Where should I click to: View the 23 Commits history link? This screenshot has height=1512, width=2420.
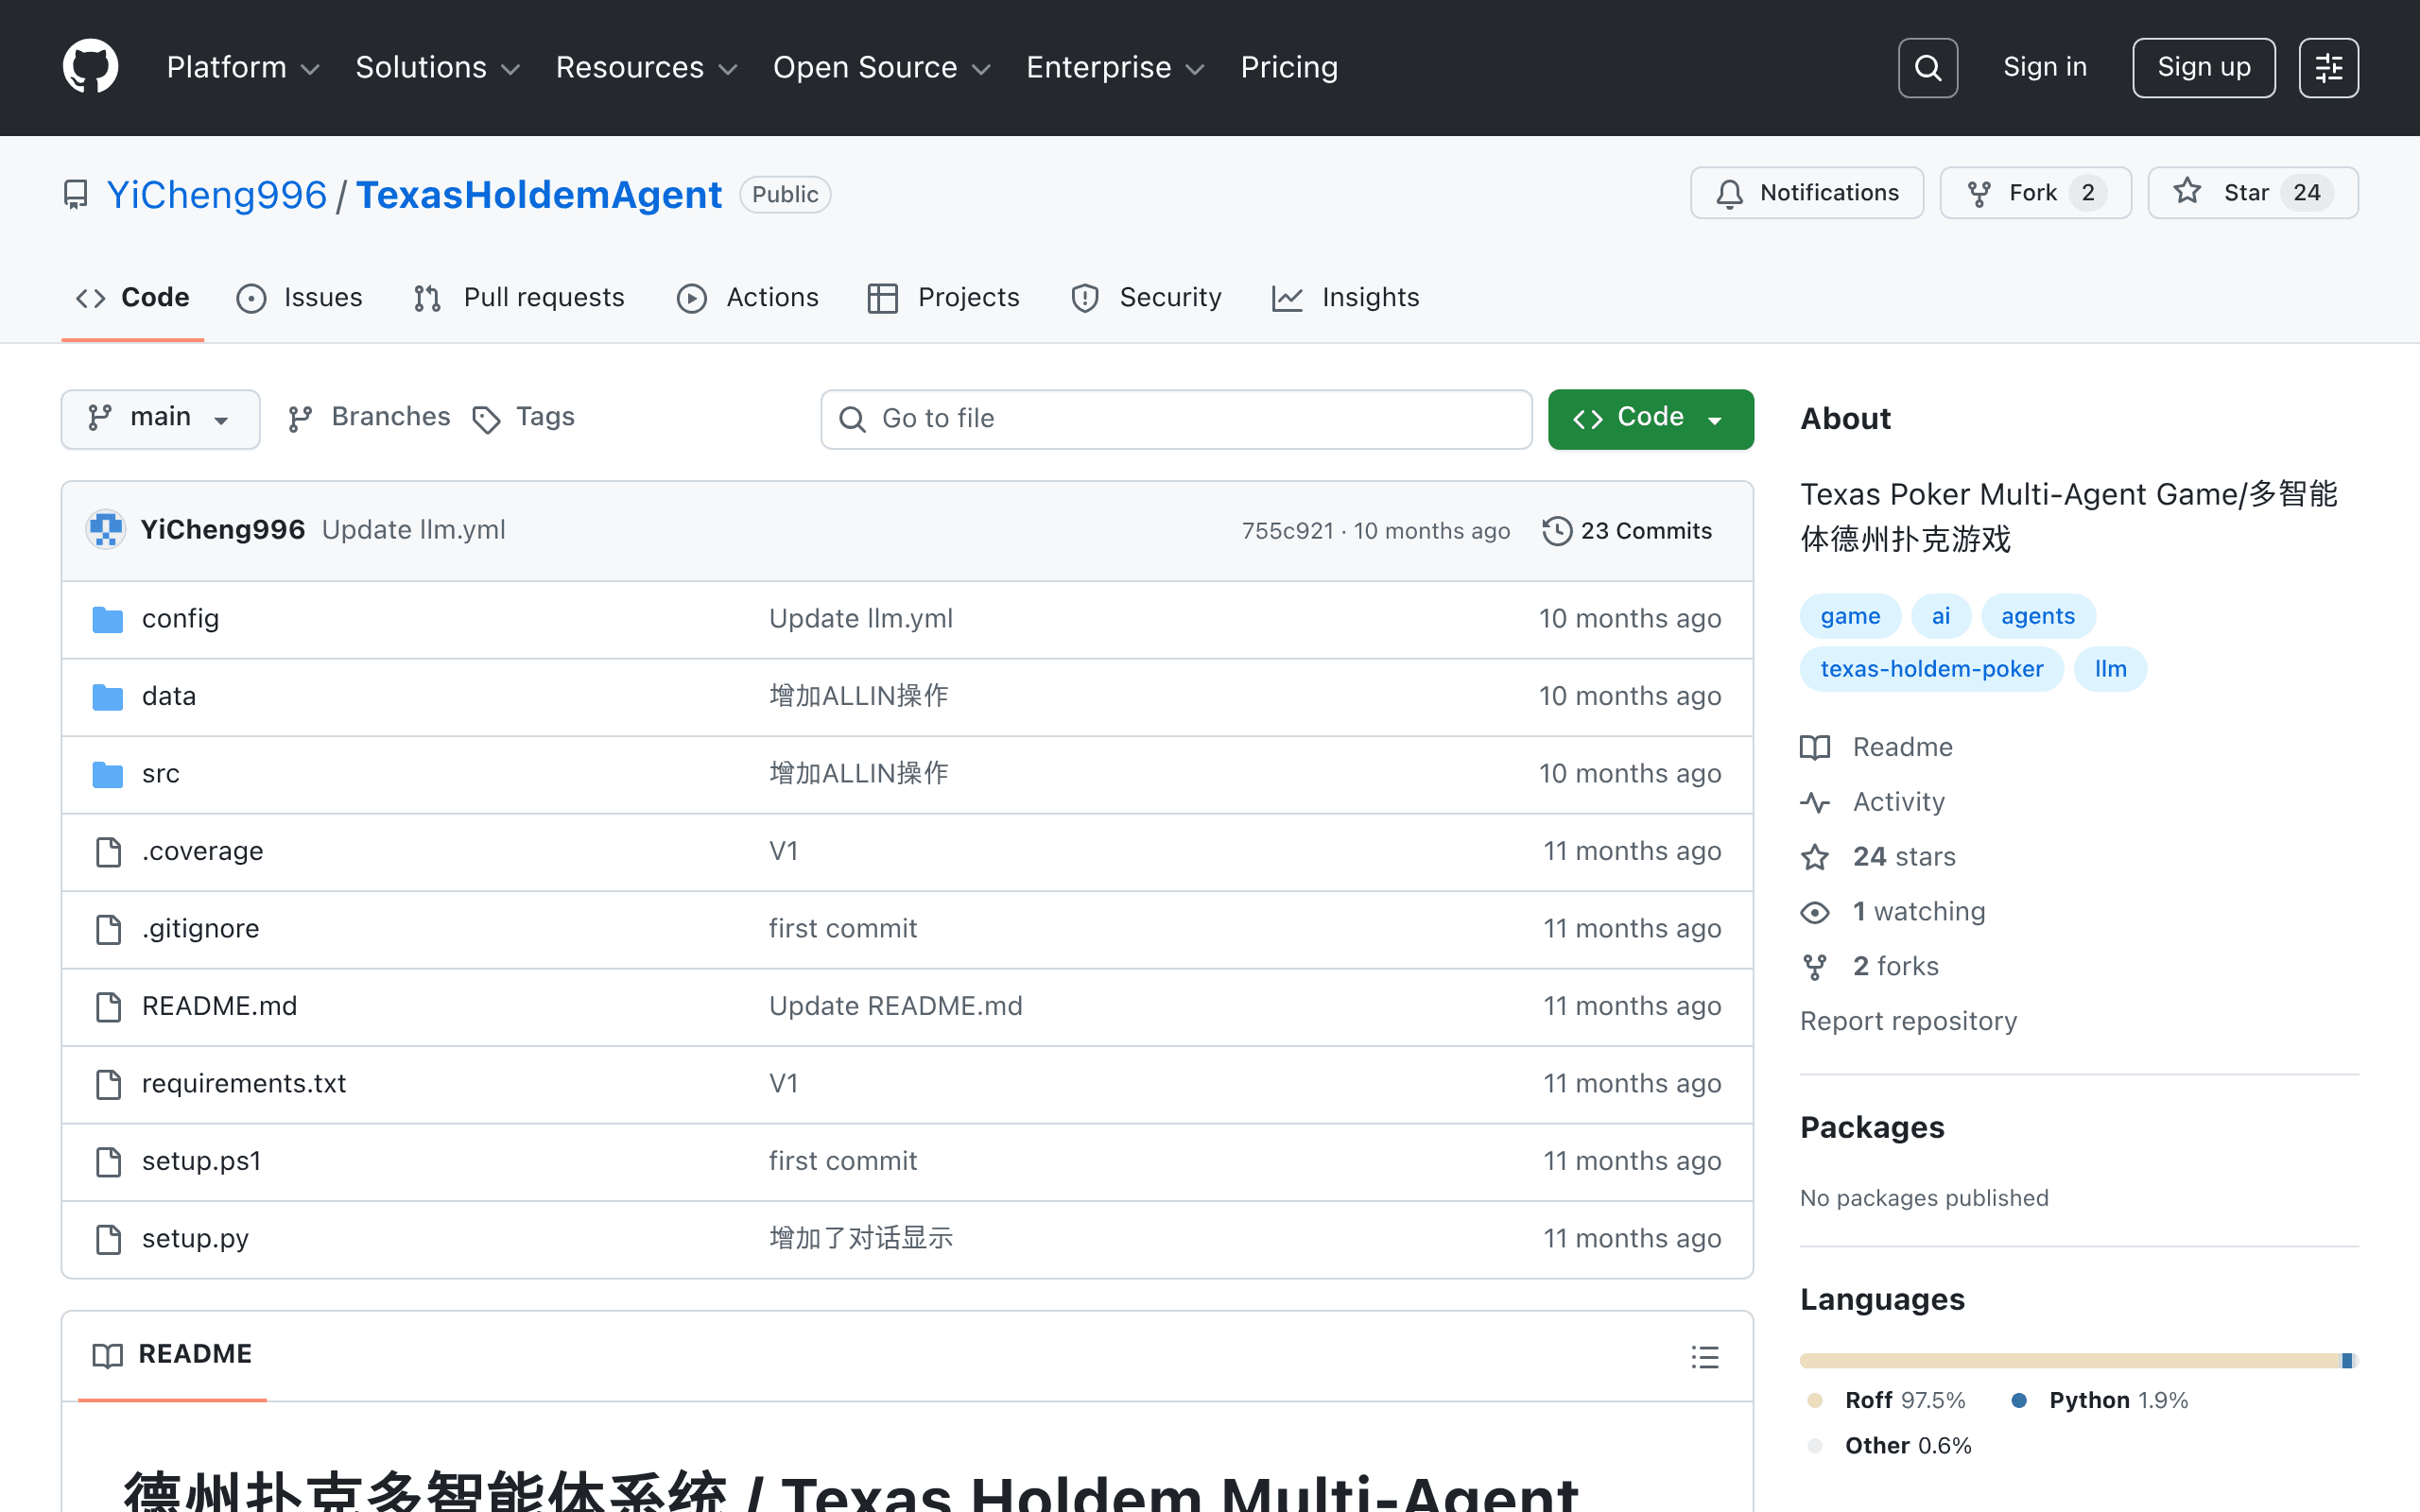tap(1627, 530)
